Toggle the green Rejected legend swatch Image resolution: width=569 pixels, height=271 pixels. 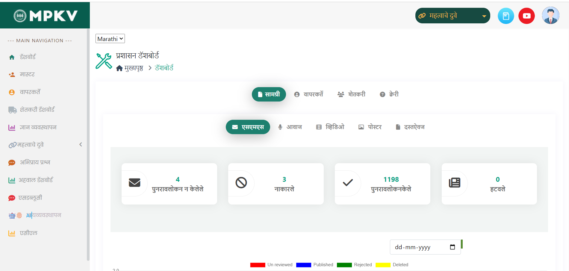344,265
